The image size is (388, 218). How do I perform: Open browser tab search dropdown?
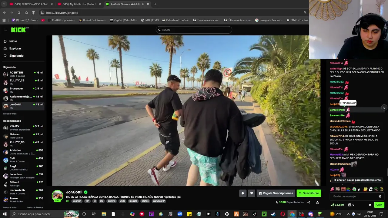click(x=4, y=4)
